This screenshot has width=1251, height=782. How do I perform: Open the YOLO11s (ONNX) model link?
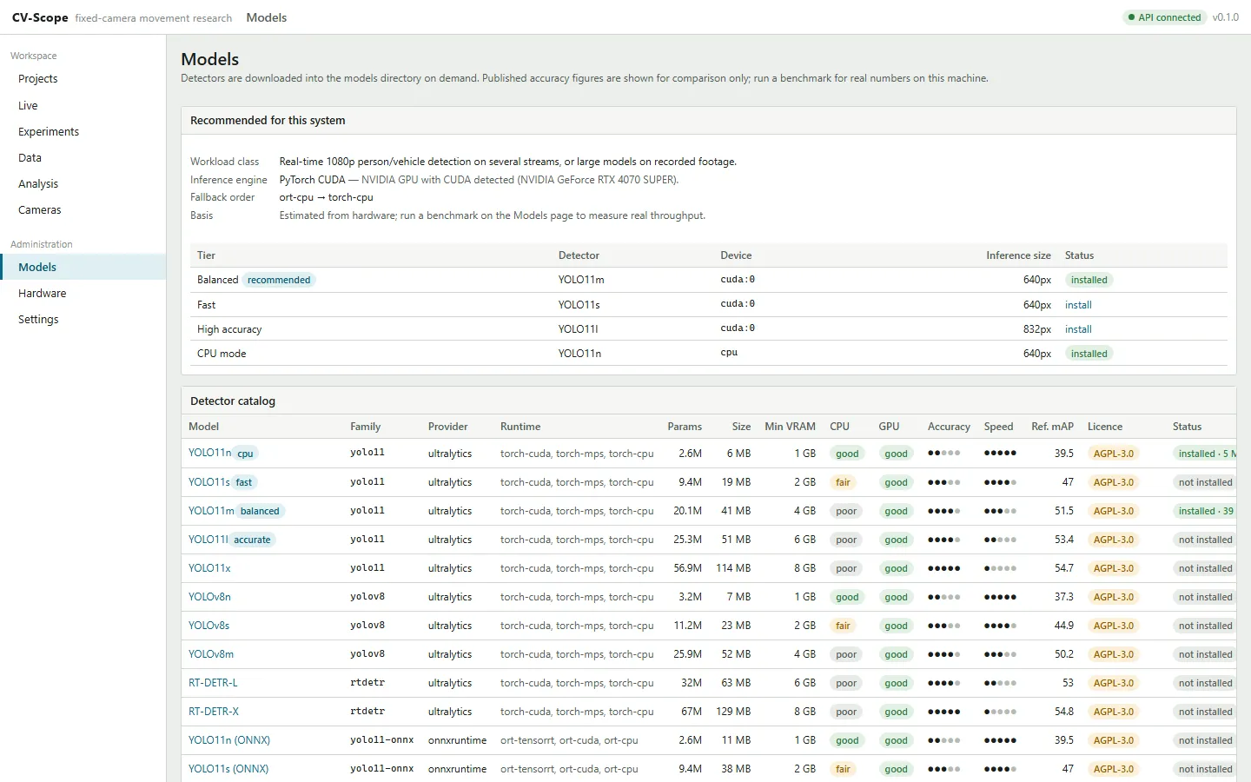tap(228, 769)
